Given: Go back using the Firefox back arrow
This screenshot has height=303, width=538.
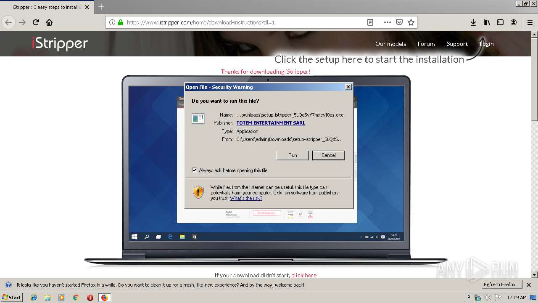Looking at the screenshot, I should click(x=8, y=22).
